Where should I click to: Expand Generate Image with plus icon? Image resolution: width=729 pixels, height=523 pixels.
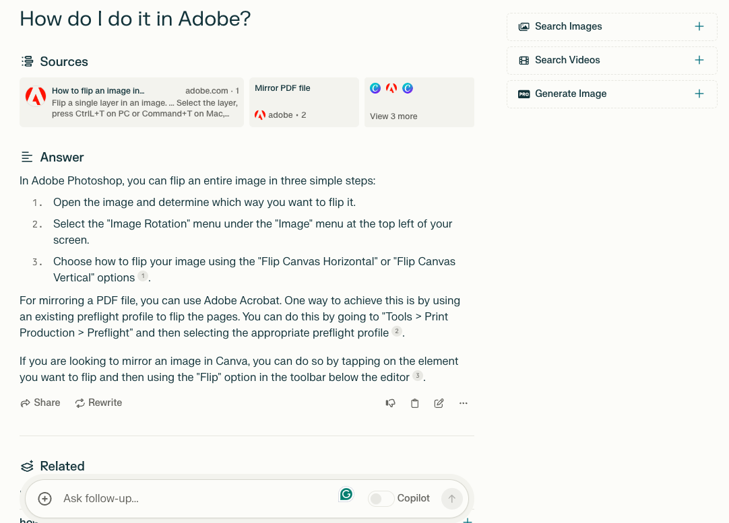tap(699, 94)
